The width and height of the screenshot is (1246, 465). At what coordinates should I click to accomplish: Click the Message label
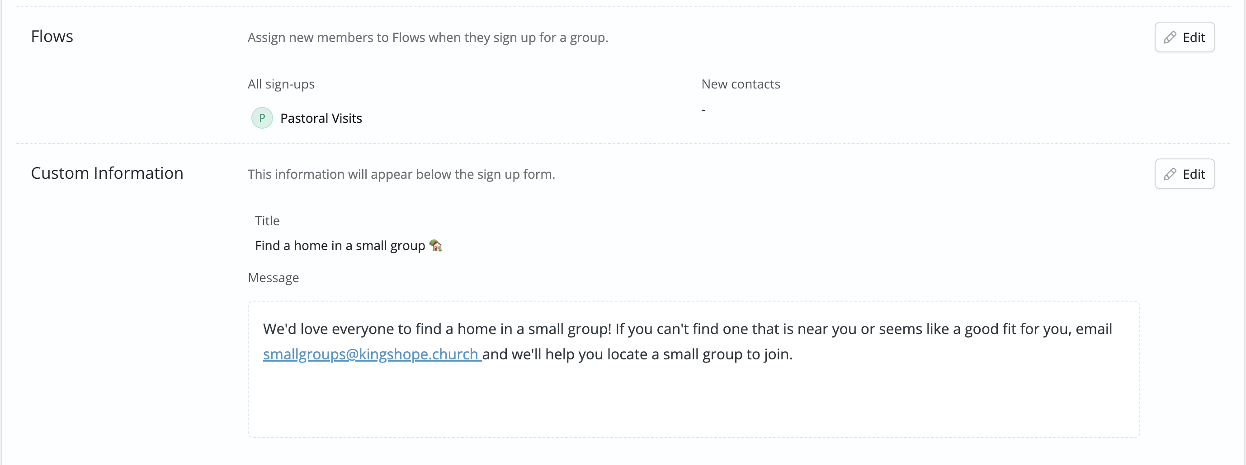pos(273,278)
